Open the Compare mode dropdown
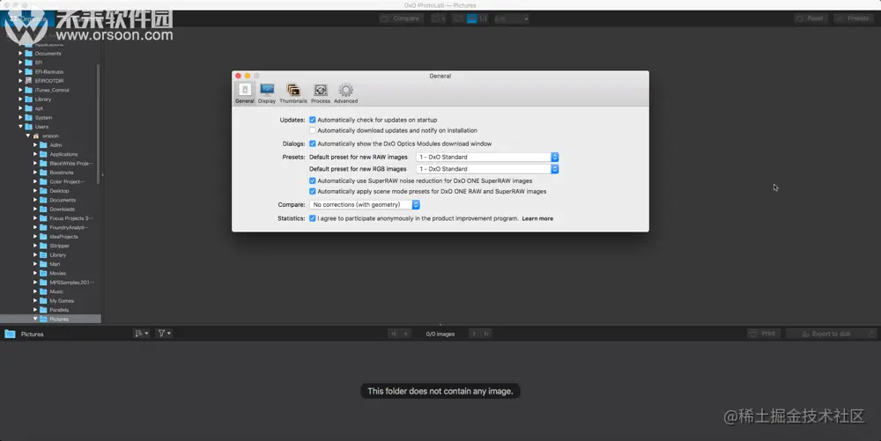Image resolution: width=881 pixels, height=441 pixels. tap(365, 205)
